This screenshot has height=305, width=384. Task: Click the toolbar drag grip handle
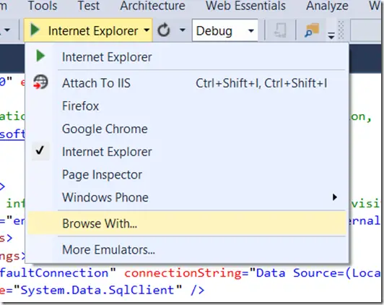click(341, 30)
